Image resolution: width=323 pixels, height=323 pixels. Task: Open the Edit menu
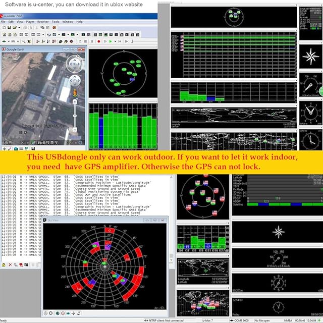pyautogui.click(x=11, y=22)
